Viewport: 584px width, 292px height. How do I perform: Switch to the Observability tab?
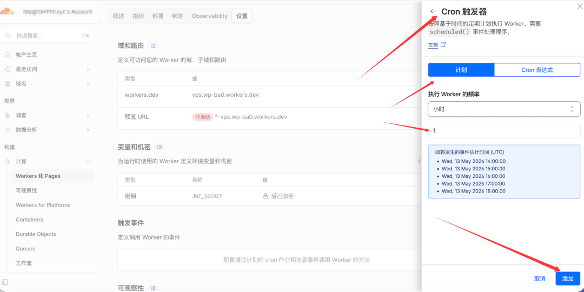[x=210, y=16]
